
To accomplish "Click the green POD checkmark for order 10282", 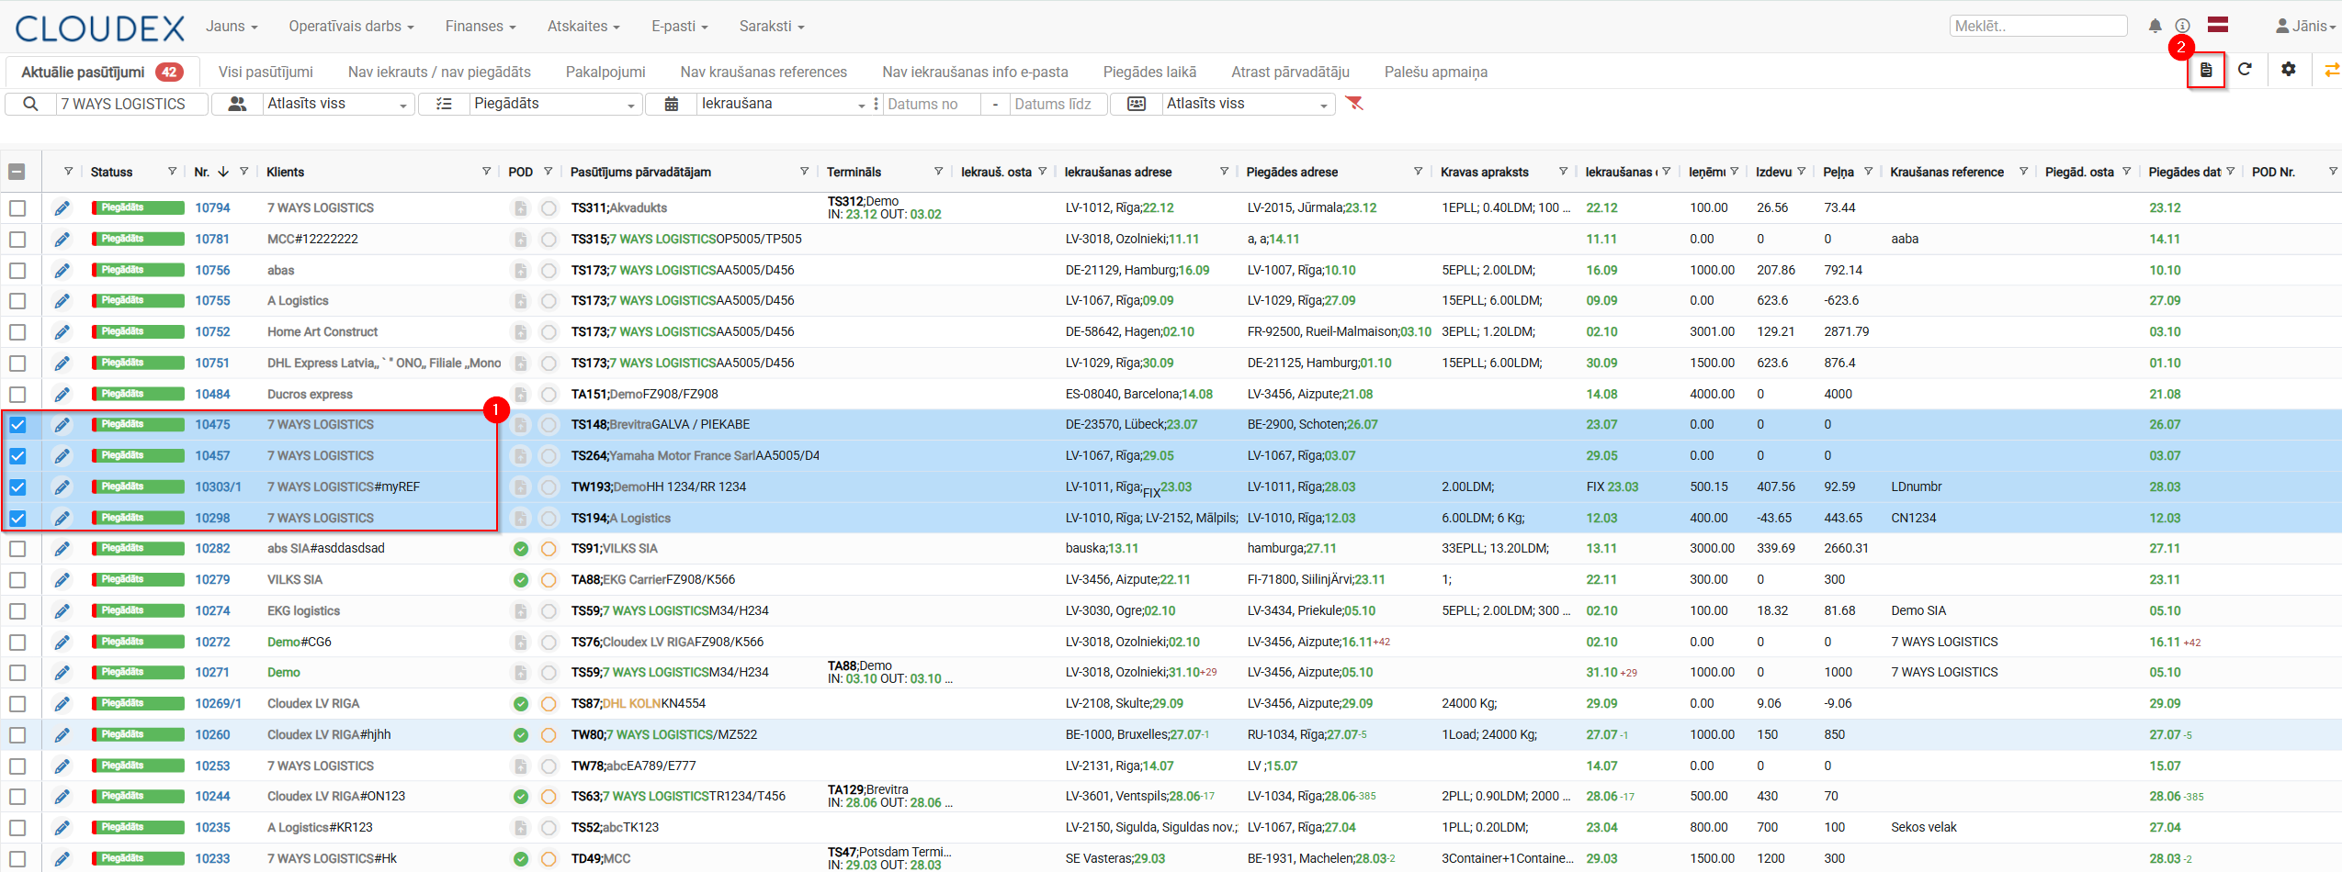I will [x=520, y=549].
